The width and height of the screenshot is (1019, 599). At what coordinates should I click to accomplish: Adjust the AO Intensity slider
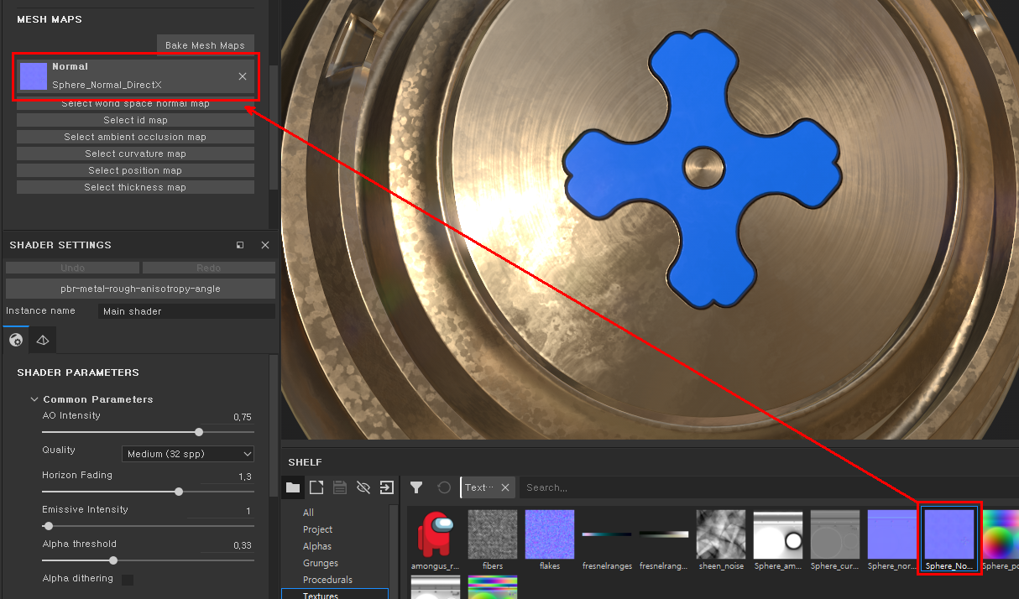pyautogui.click(x=148, y=432)
